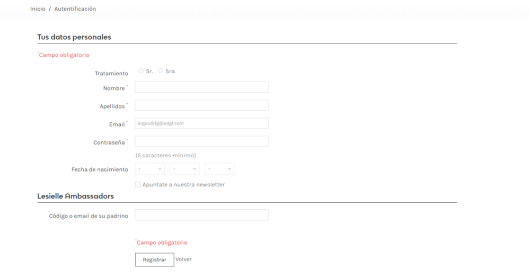Open the first birth date dropdown (day)
The width and height of the screenshot is (530, 278).
149,169
